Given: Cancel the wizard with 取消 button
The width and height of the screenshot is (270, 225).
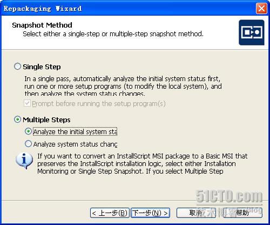Looking at the screenshot, I should tap(196, 213).
